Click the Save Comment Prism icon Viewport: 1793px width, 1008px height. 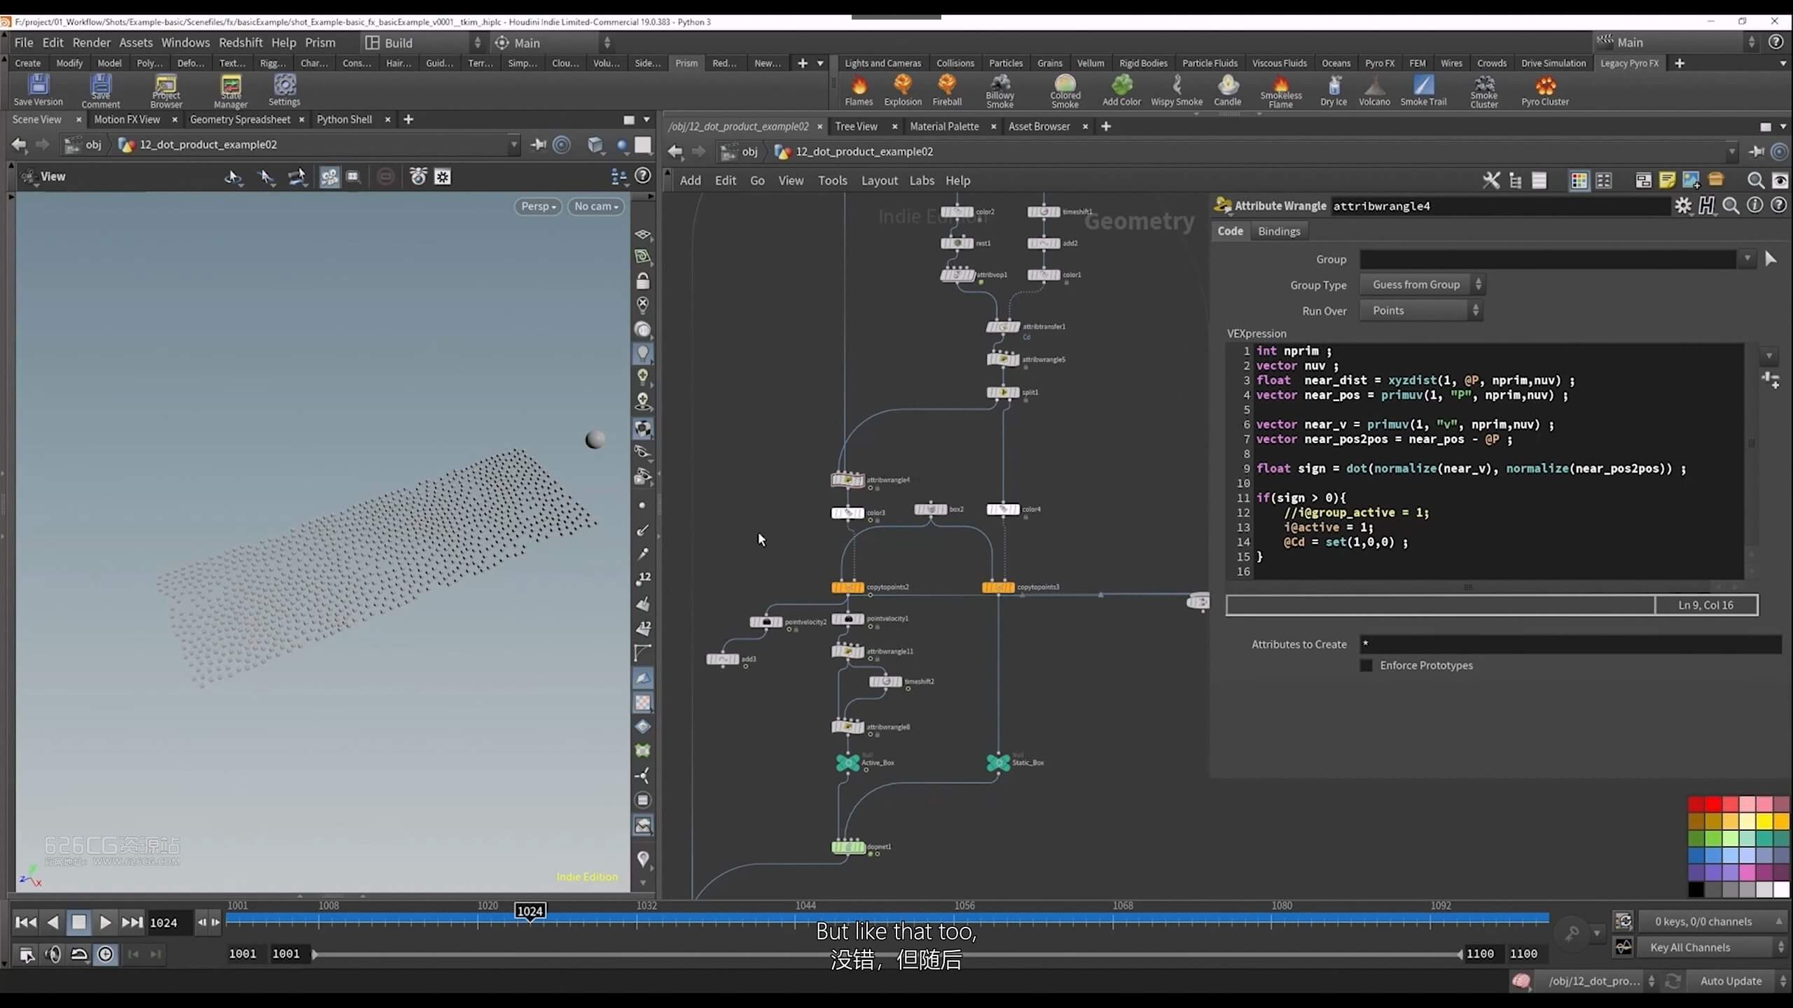pos(100,92)
